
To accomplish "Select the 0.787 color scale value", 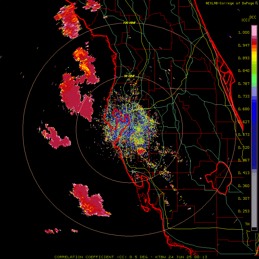I will [244, 83].
